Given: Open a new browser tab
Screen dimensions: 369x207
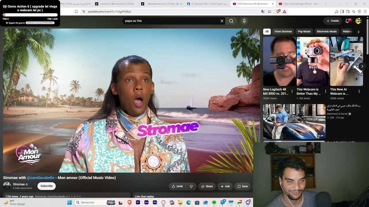Looking at the screenshot, I should click(x=326, y=4).
